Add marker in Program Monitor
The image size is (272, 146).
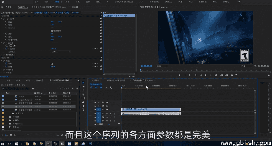(x=180, y=75)
